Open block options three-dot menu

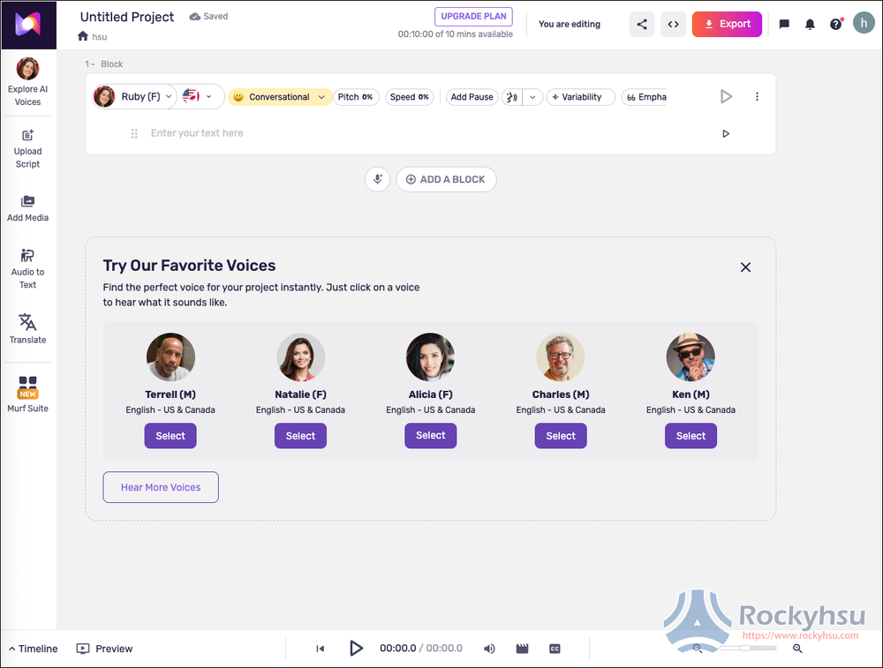pos(757,97)
